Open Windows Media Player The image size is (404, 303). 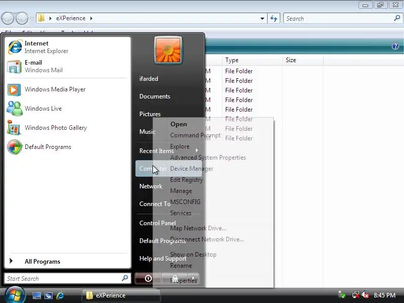pyautogui.click(x=68, y=89)
